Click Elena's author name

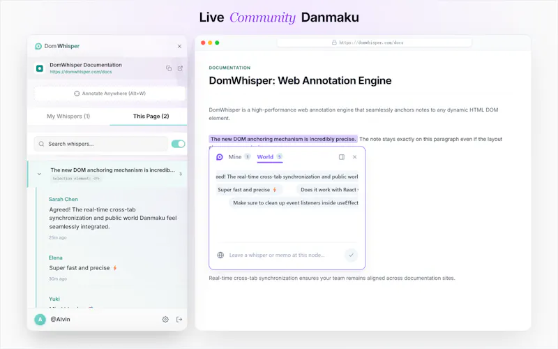tap(56, 258)
